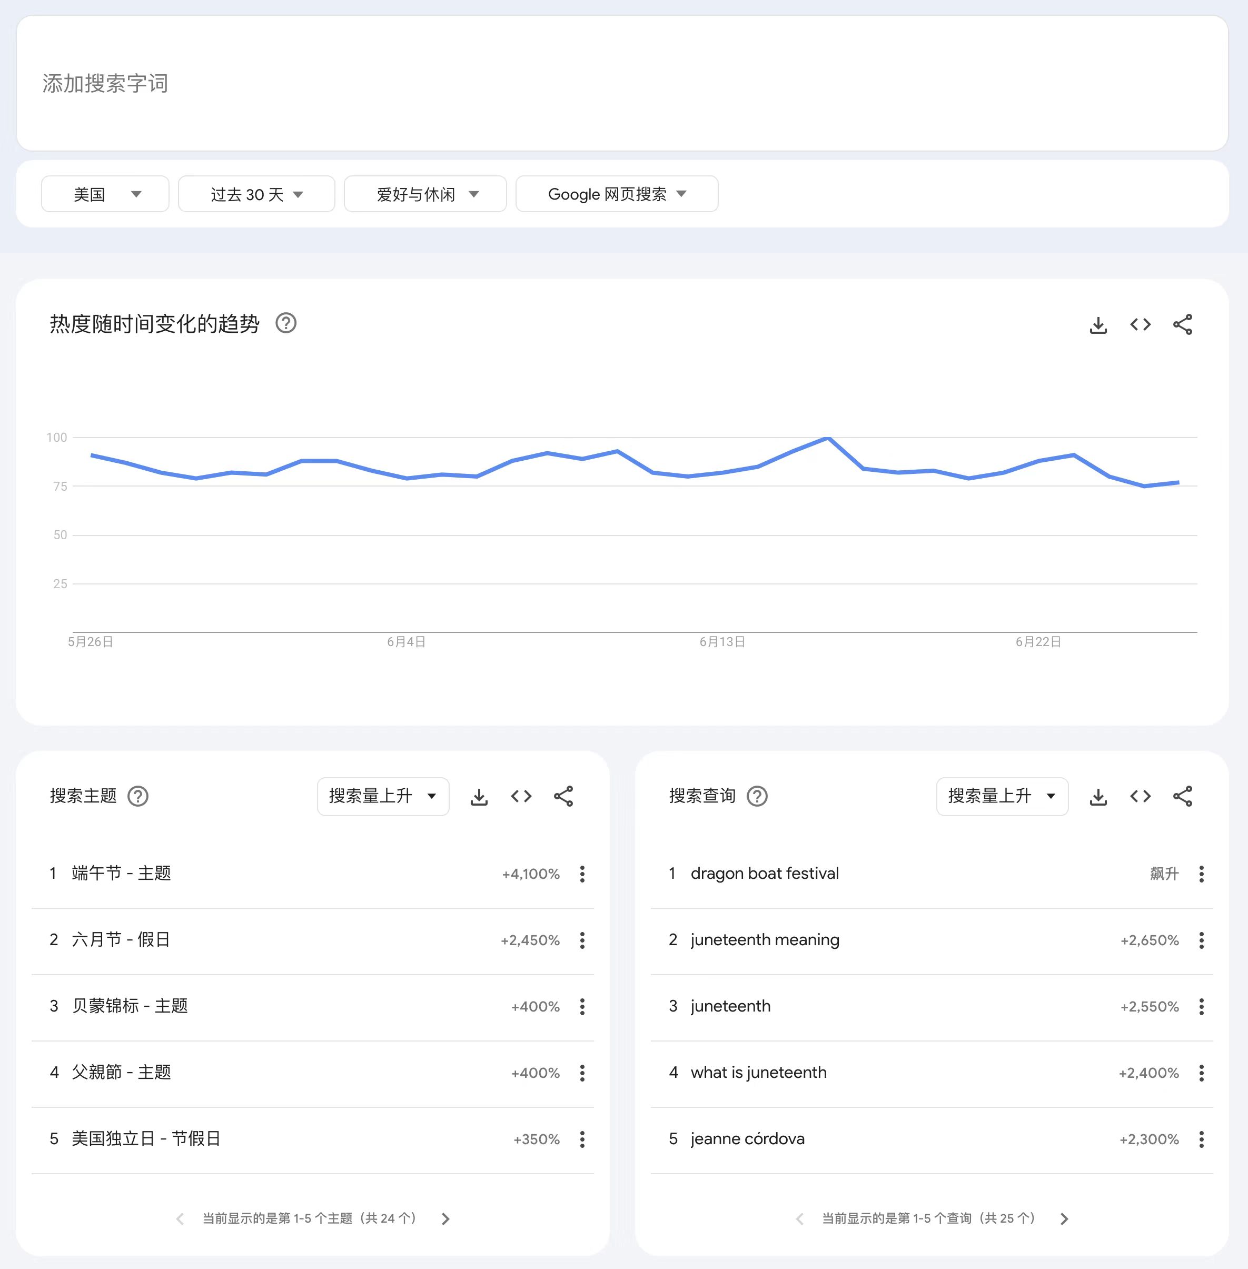Open the 爱好与休闲 category dropdown
Viewport: 1248px width, 1269px height.
tap(425, 194)
